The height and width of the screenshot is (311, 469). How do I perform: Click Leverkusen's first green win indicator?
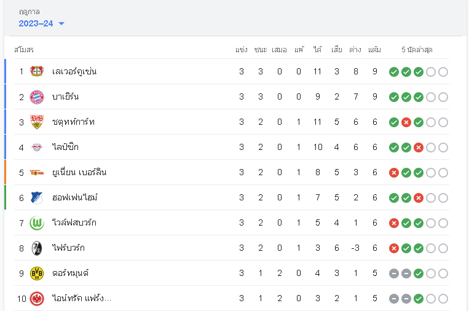[394, 72]
